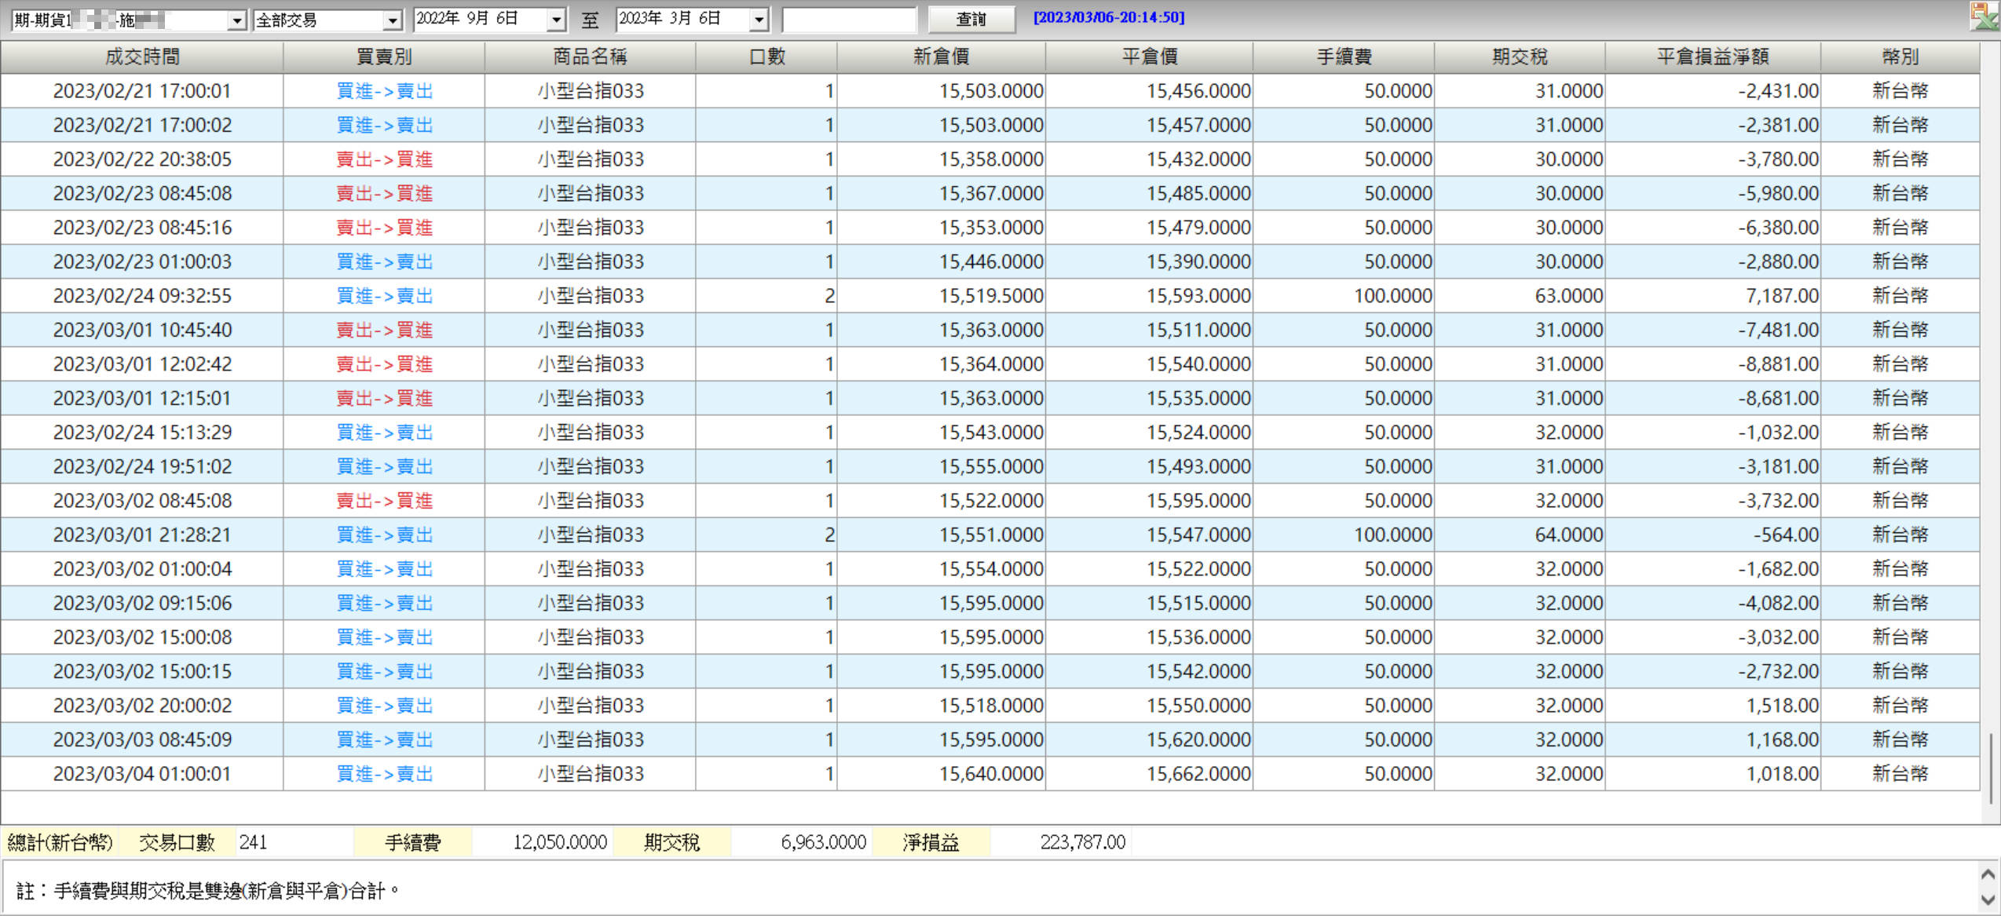Screen dimensions: 2001x916
Task: Select the row dated 2023/02/24 15:13:29
Action: pyautogui.click(x=990, y=432)
